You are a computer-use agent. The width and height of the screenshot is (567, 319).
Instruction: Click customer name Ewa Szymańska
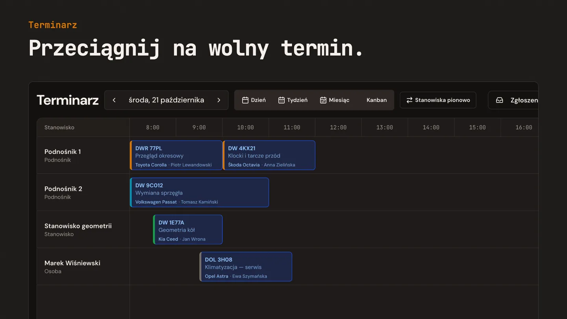point(250,276)
